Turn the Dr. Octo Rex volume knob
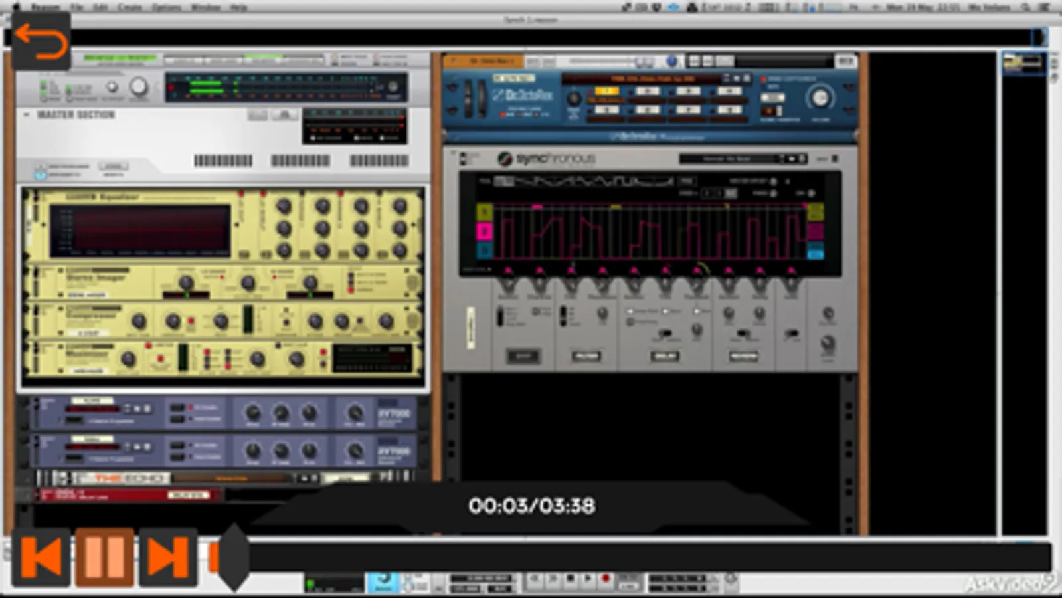This screenshot has height=598, width=1062. pyautogui.click(x=820, y=98)
